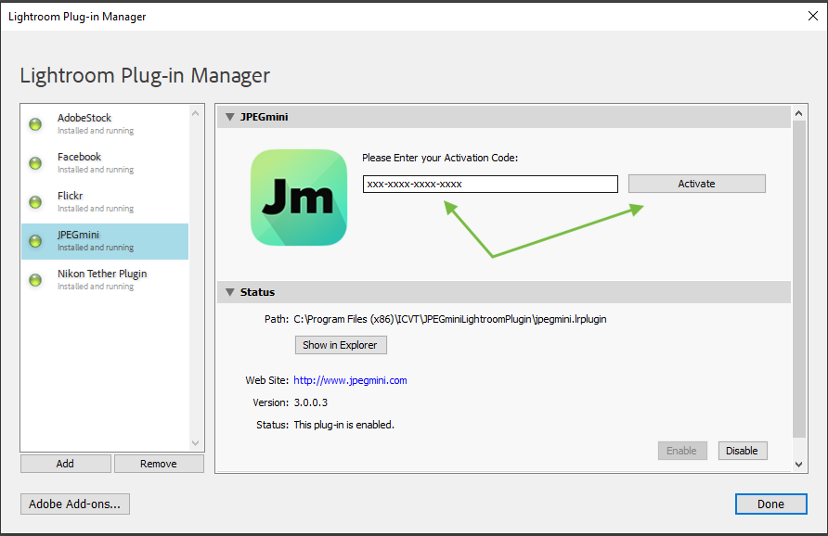Click the plug-in list scroll down arrow
This screenshot has height=536, width=828.
(x=195, y=443)
